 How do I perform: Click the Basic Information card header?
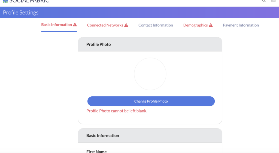(150, 136)
